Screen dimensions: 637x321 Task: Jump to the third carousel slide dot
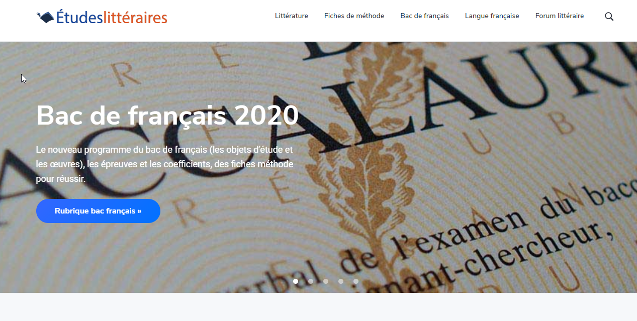(326, 281)
